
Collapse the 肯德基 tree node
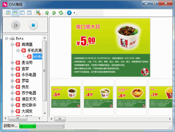(12, 45)
